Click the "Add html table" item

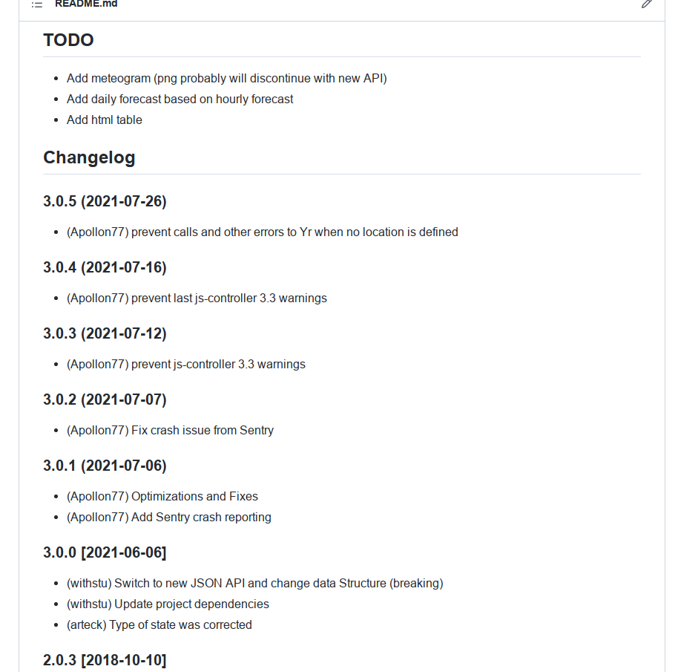(x=104, y=120)
